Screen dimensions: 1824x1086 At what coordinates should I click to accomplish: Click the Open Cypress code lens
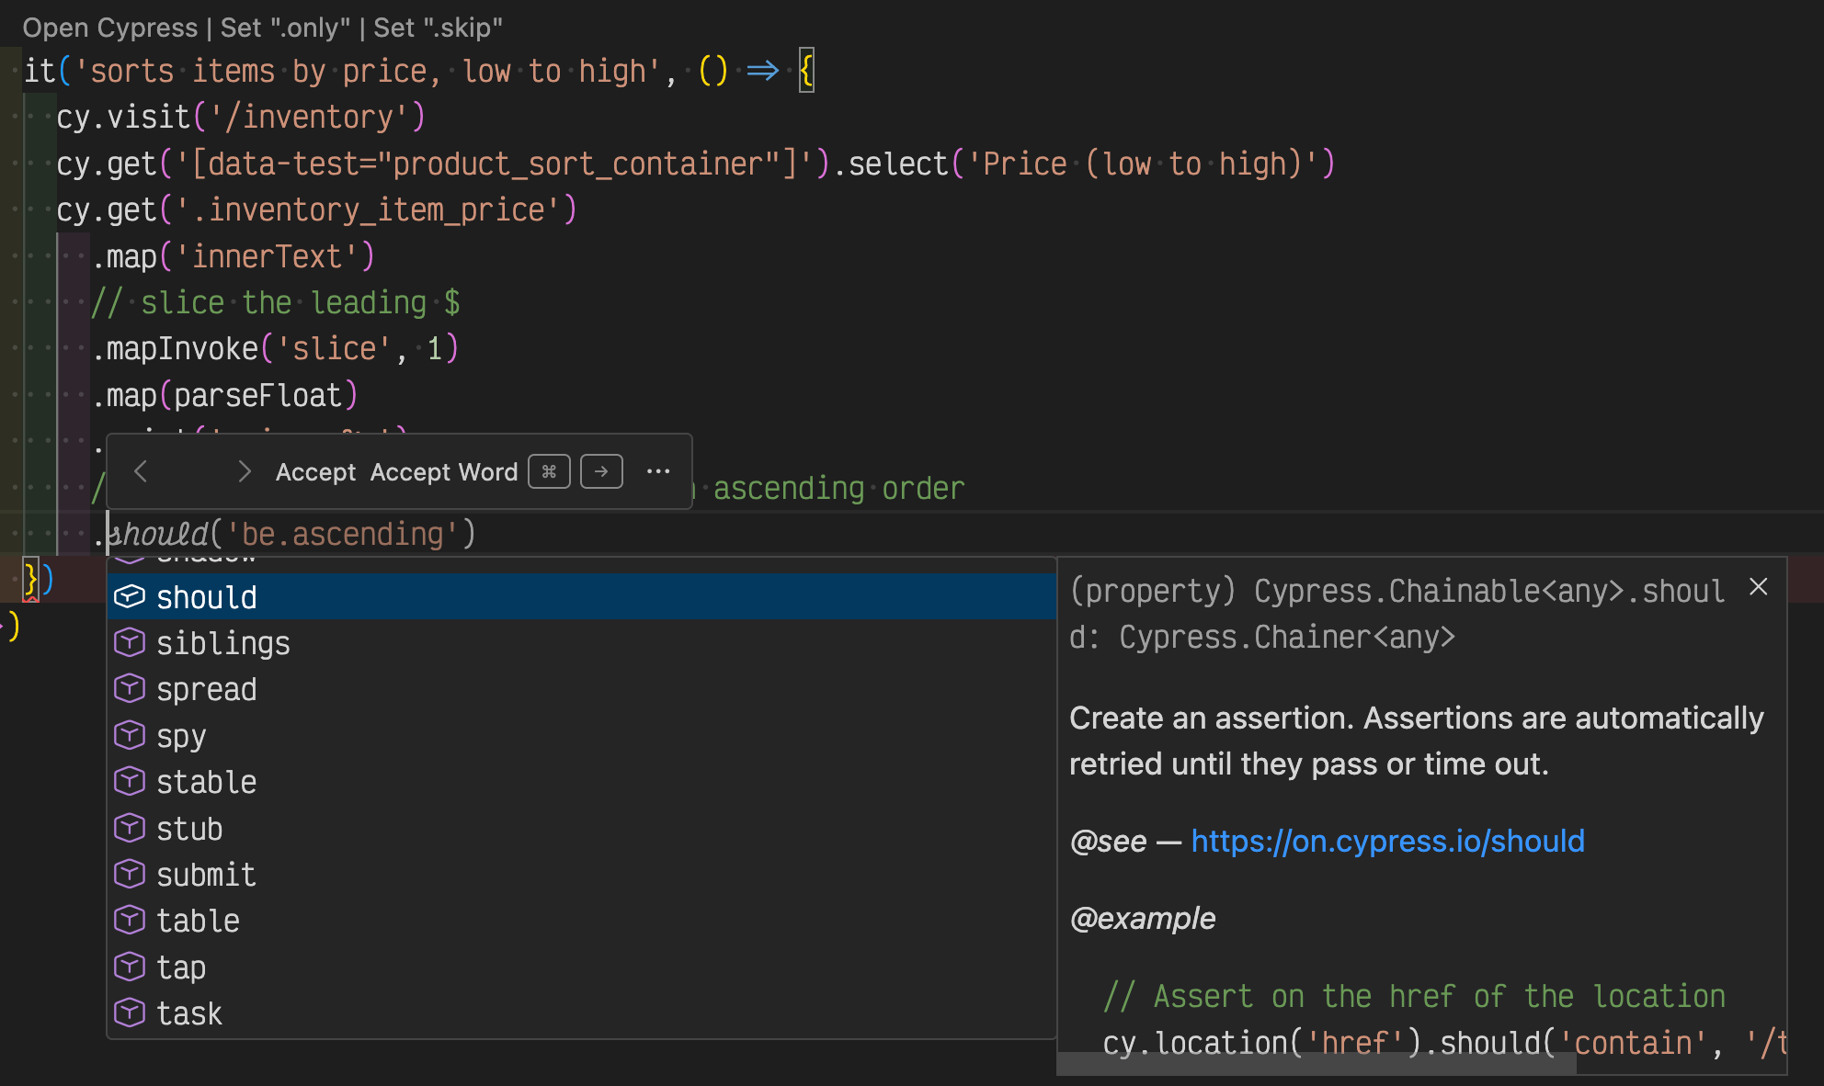pos(109,28)
